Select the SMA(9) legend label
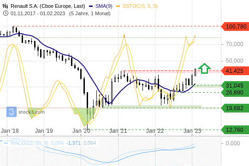Image resolution: width=249 pixels, height=166 pixels. pyautogui.click(x=104, y=6)
